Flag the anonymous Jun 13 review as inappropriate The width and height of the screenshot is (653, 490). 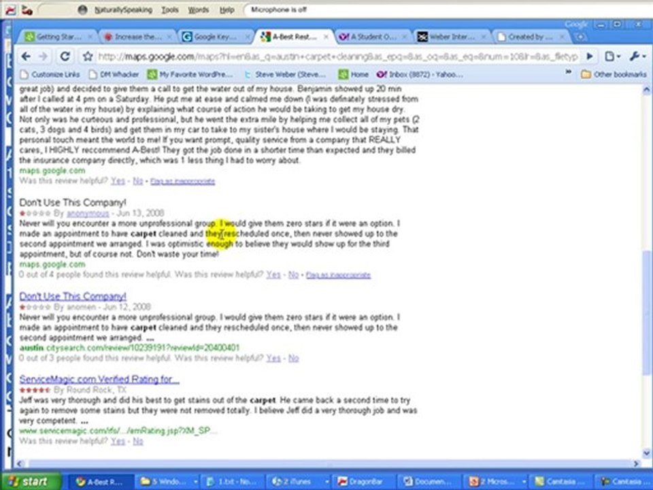point(338,275)
